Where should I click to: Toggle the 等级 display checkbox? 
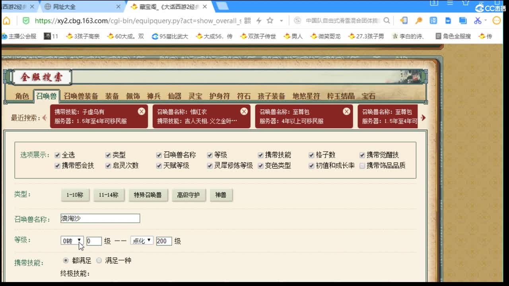pyautogui.click(x=210, y=155)
